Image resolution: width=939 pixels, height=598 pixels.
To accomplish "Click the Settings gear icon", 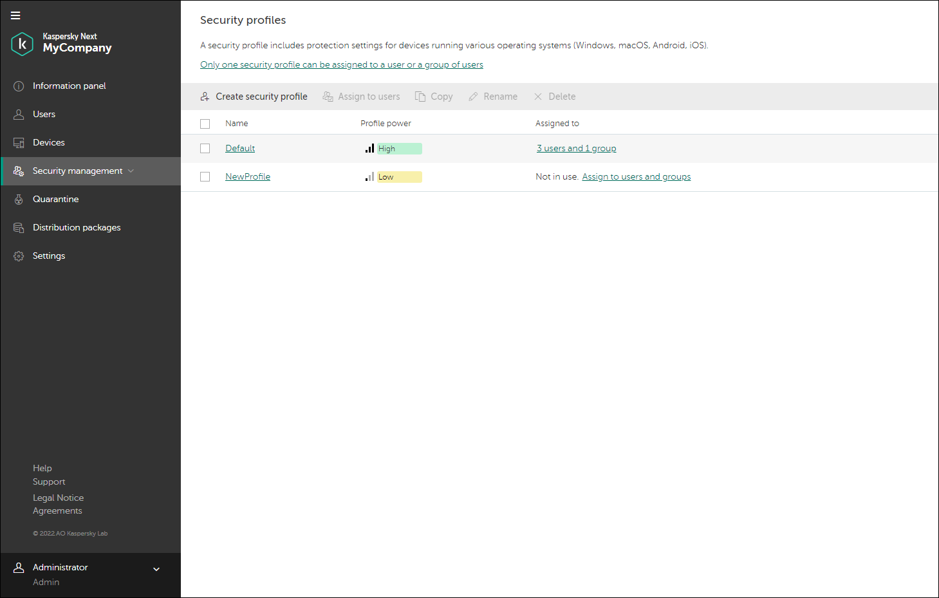I will [x=19, y=256].
